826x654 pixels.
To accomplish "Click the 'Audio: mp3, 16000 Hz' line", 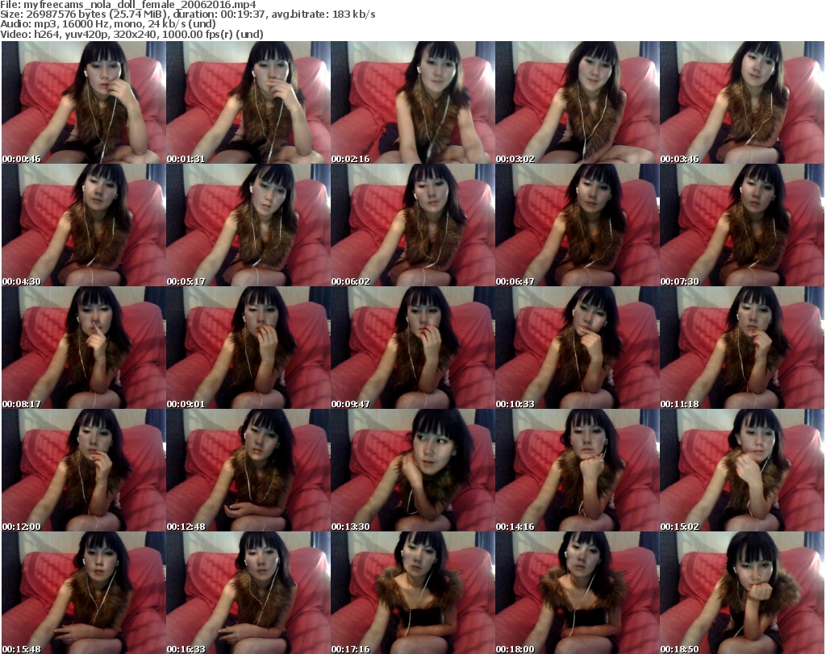I will click(108, 24).
